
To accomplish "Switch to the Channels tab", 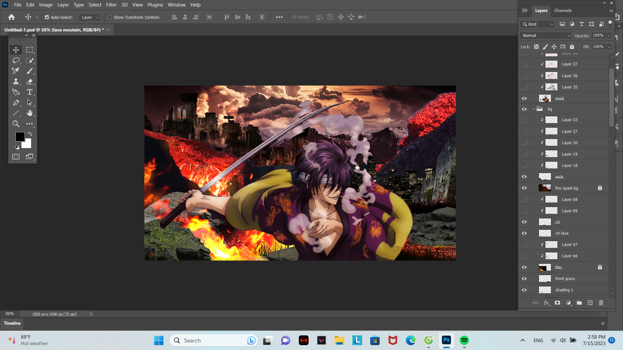I will (x=563, y=10).
